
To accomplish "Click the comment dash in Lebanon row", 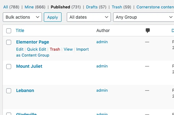I will [x=147, y=90].
